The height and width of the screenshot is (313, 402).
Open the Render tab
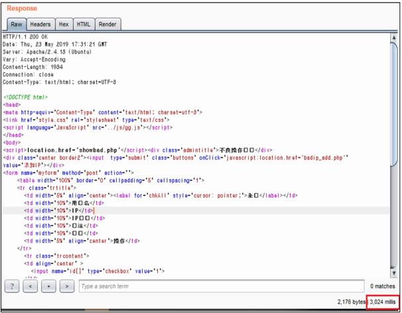tap(107, 25)
